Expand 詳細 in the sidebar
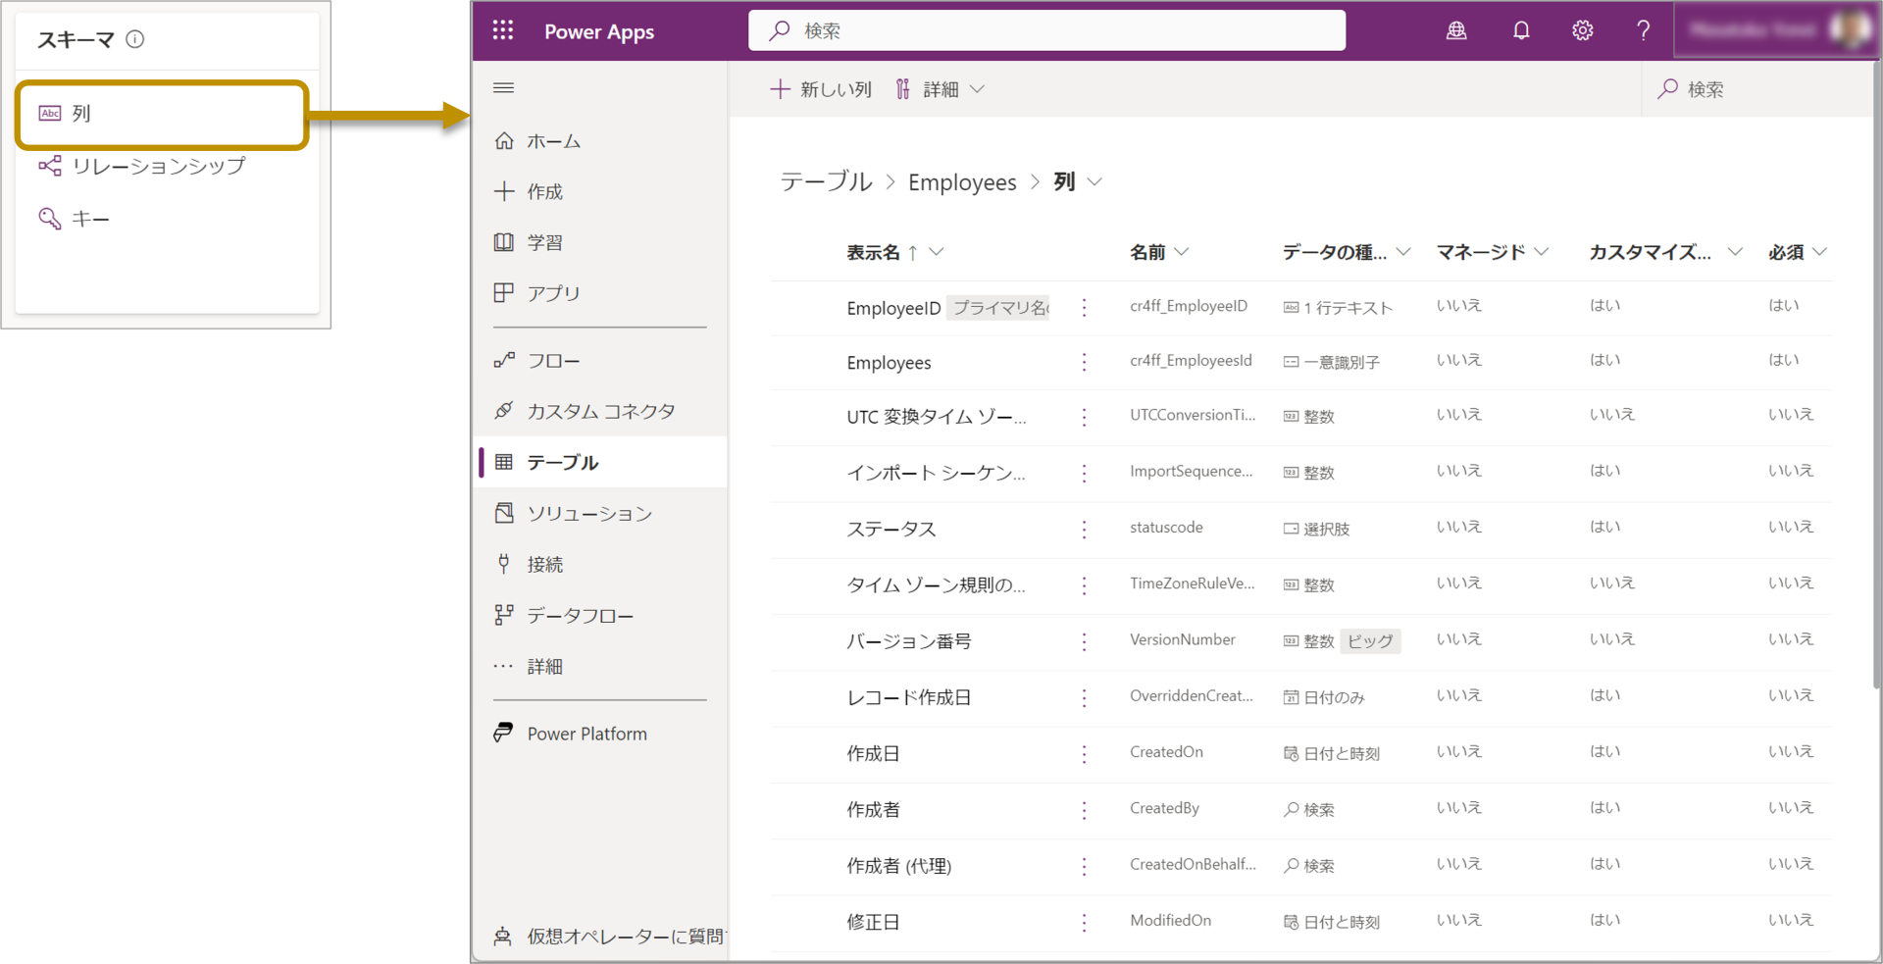This screenshot has width=1883, height=964. coord(600,667)
